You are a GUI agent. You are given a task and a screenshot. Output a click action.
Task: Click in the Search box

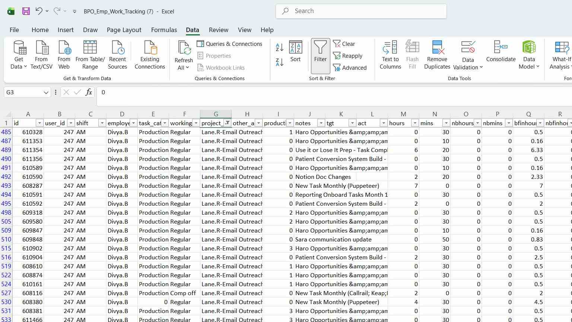[x=361, y=11]
